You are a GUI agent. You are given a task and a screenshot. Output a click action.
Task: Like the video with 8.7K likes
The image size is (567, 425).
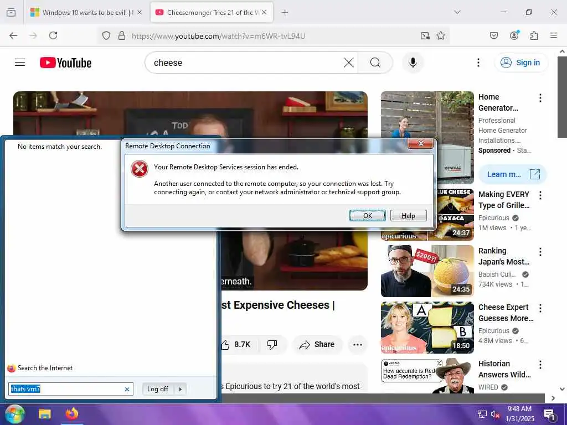(x=236, y=344)
